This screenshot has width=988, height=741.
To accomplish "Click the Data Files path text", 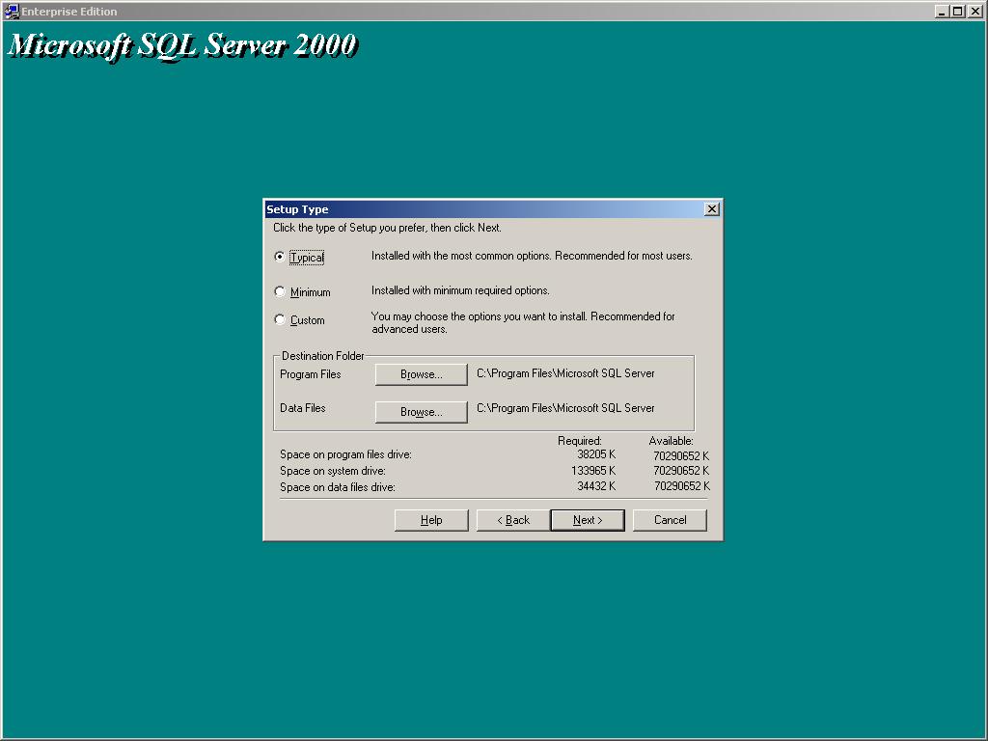I will point(565,408).
